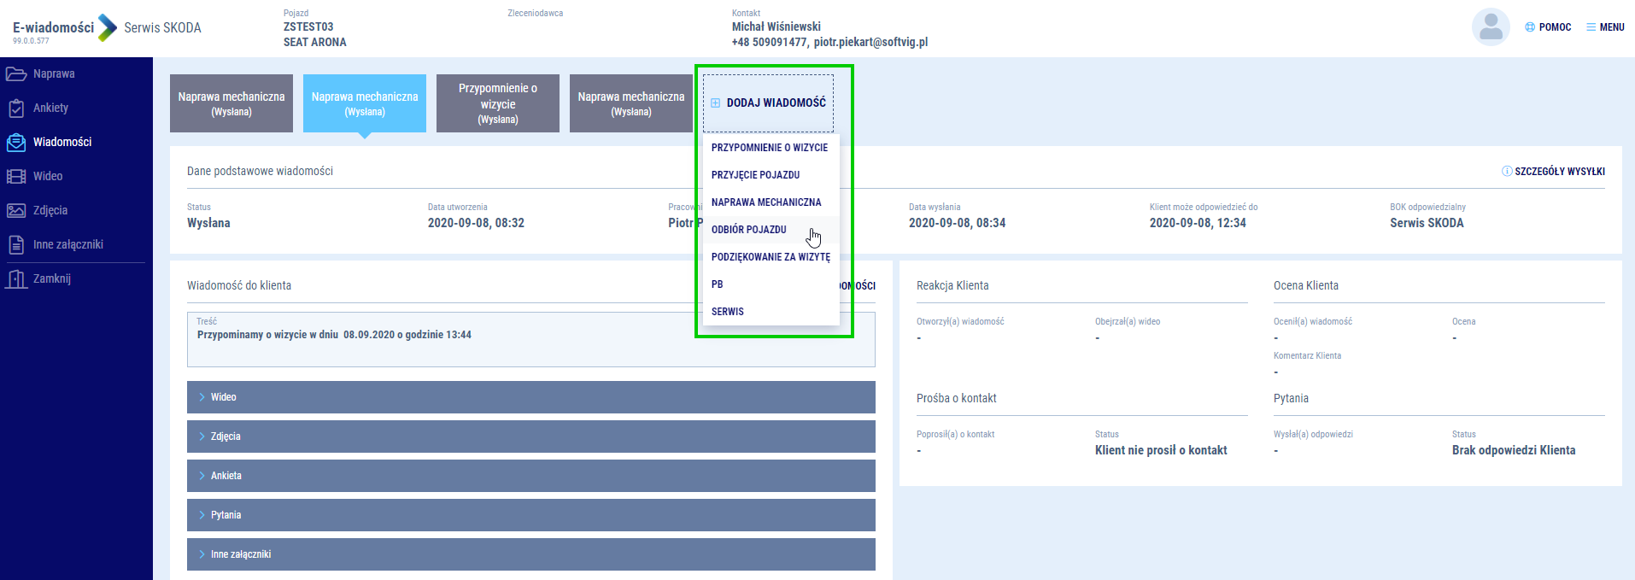The image size is (1635, 580).
Task: Click the user avatar icon
Action: pos(1491,27)
